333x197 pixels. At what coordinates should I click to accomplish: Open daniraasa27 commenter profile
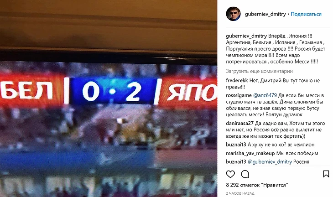click(240, 123)
